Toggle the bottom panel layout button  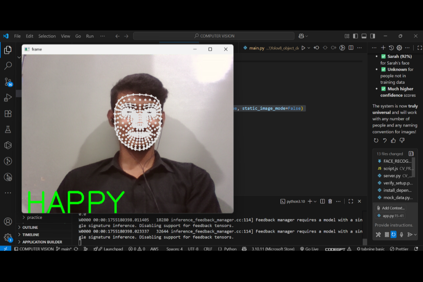click(364, 36)
